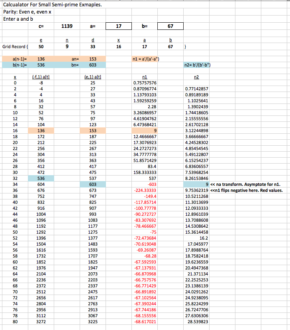The width and height of the screenshot is (290, 330).
Task: Select the (-f,1) value 3272
Action: (41, 322)
